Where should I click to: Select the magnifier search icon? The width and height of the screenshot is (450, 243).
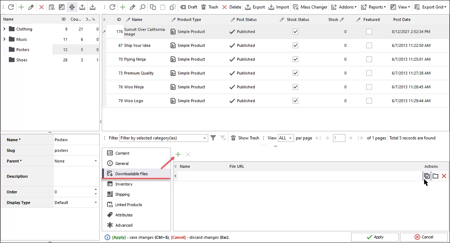point(141,7)
